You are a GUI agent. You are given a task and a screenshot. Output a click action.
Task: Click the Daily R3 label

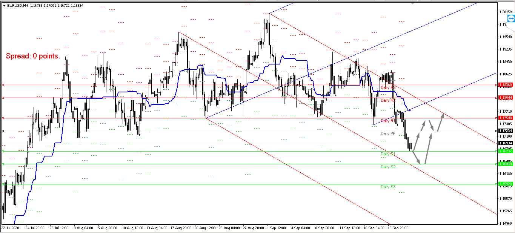click(x=388, y=87)
